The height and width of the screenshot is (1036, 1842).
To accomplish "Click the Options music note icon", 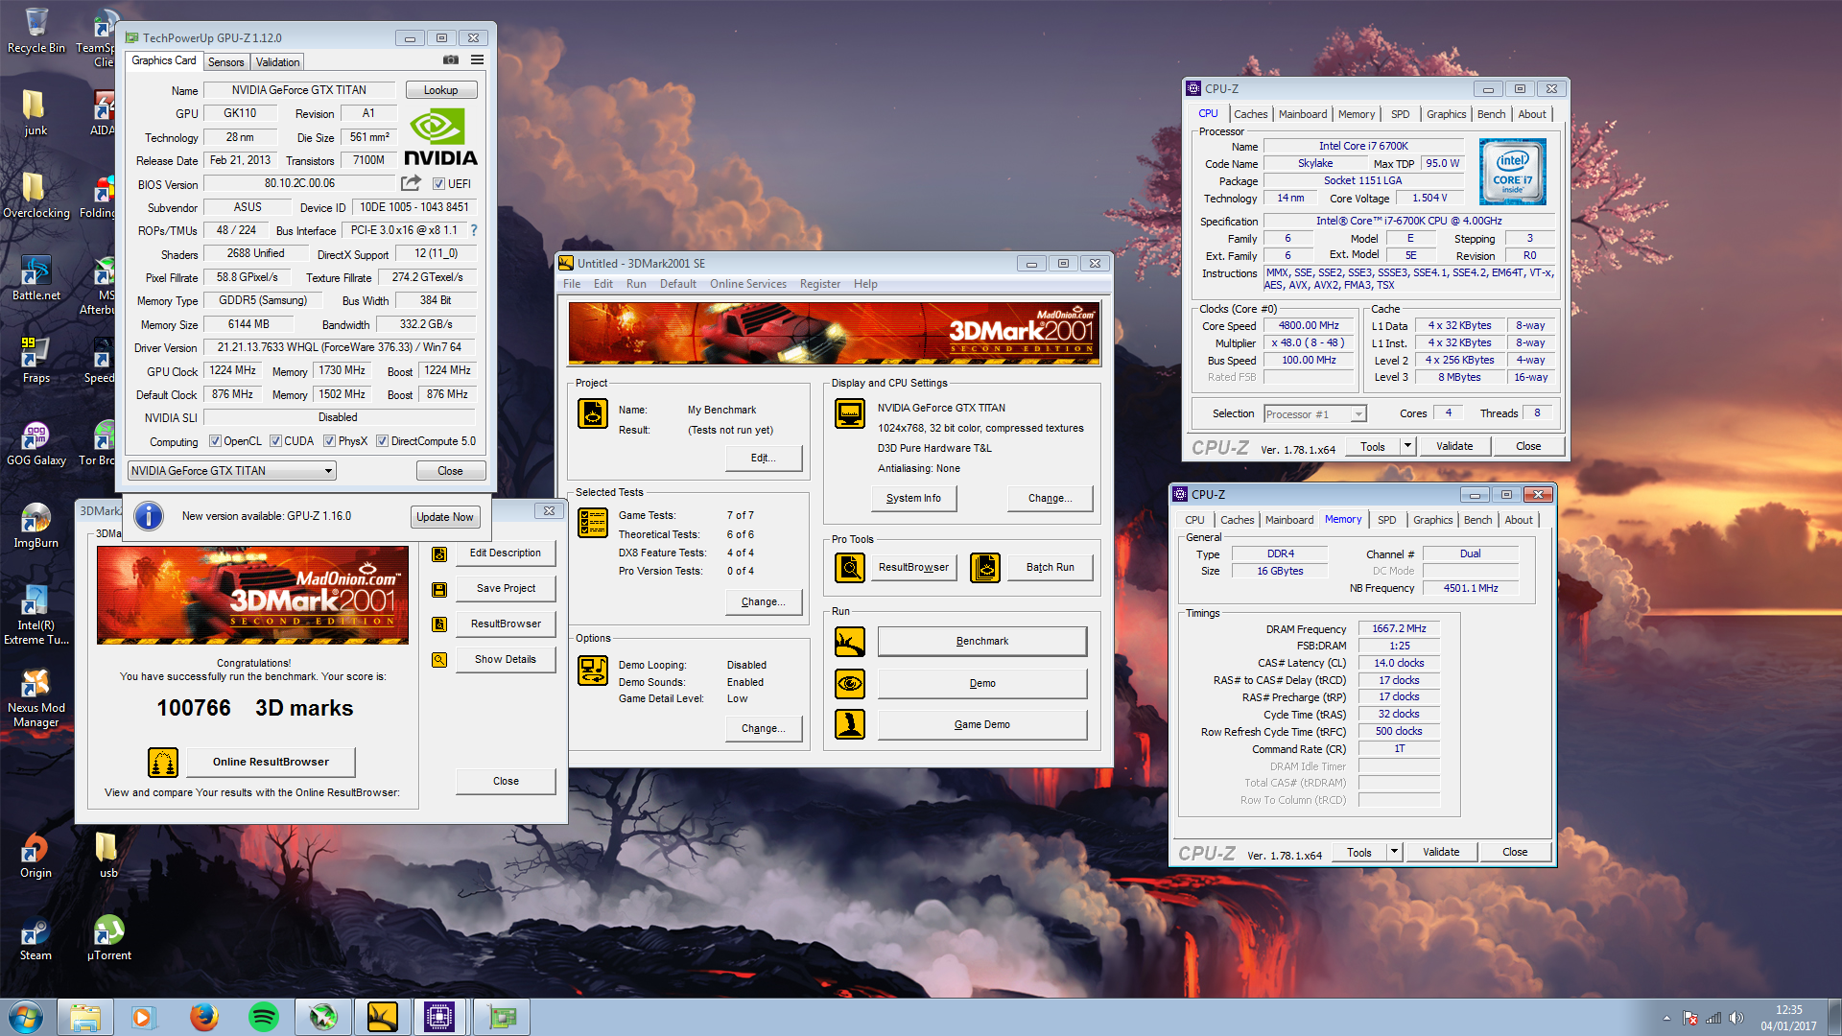I will coord(593,671).
